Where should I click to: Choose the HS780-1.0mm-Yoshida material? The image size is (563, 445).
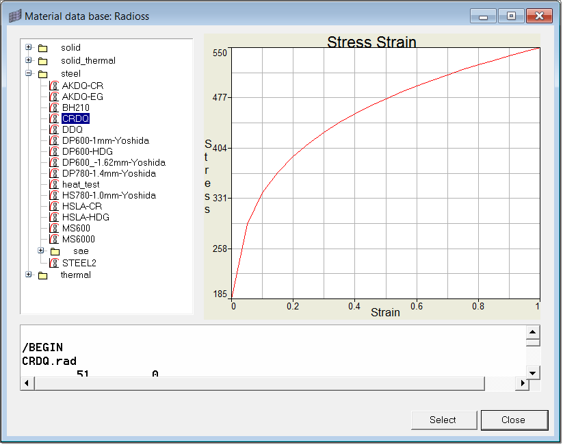[109, 195]
